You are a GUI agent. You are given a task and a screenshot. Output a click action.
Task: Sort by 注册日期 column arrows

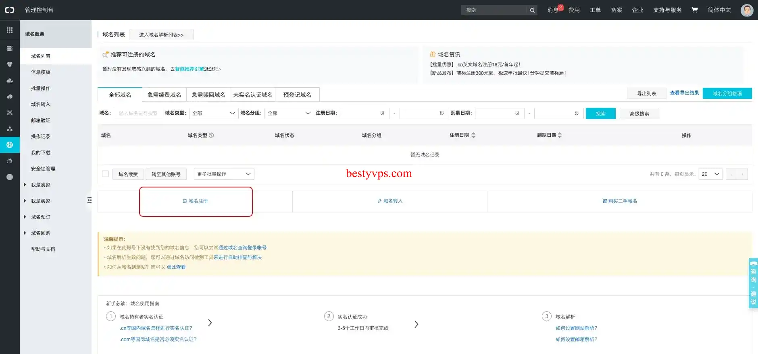[x=473, y=135]
